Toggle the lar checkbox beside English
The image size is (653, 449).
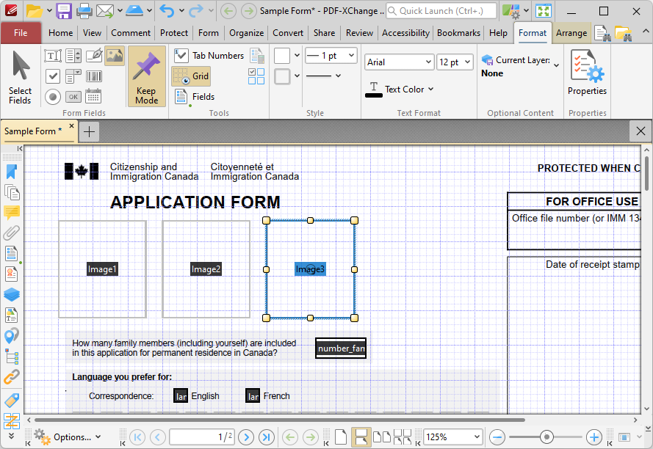181,396
